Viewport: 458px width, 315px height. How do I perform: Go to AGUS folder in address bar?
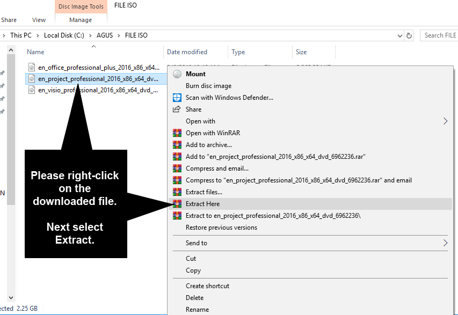tap(105, 35)
